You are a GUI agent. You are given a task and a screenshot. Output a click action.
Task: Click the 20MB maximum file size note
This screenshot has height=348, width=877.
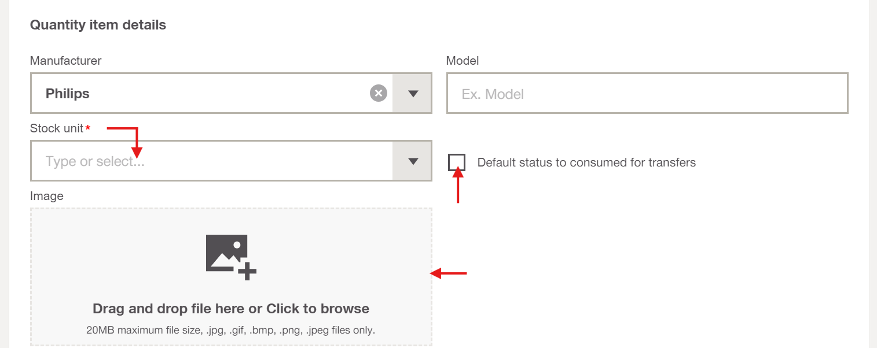click(x=231, y=331)
